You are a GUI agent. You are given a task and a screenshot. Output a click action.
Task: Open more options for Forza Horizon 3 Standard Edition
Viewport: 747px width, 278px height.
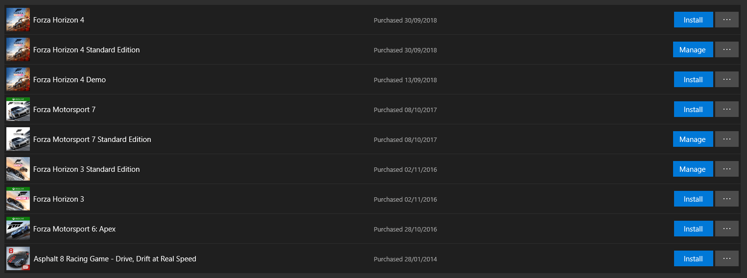click(727, 169)
